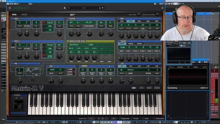Open the preset library browser icon

(65, 8)
